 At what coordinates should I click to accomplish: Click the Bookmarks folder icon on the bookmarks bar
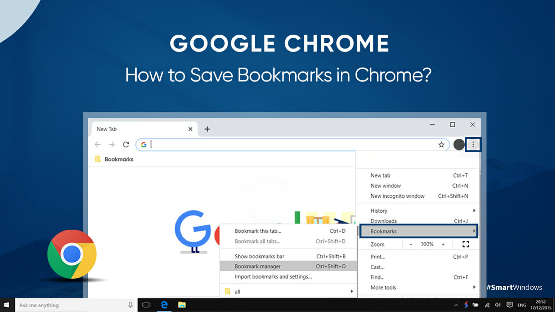pos(97,159)
